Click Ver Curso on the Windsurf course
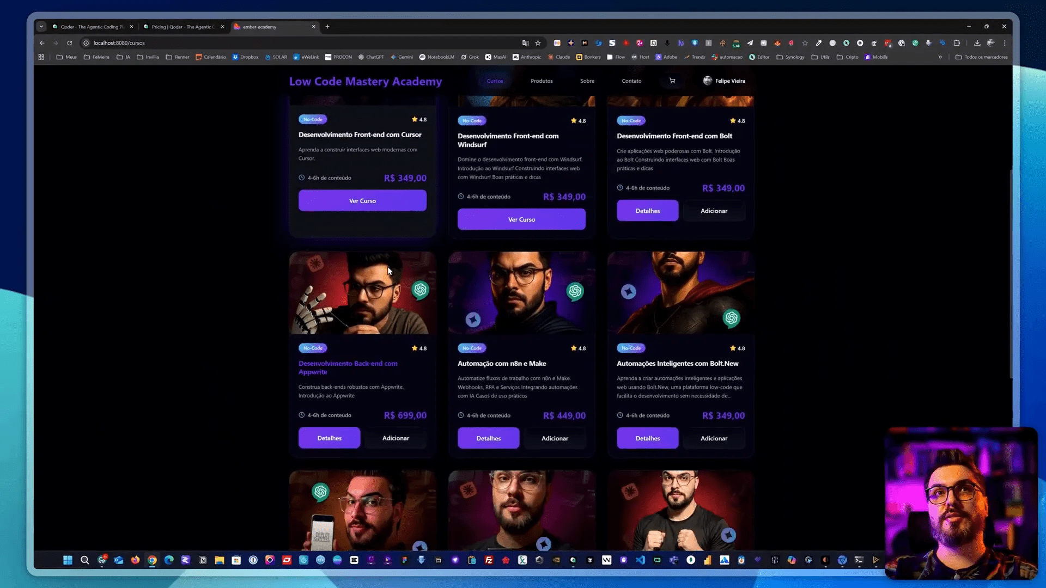 point(521,219)
